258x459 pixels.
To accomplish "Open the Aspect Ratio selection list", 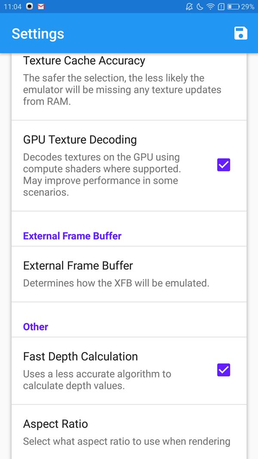I will pyautogui.click(x=129, y=432).
